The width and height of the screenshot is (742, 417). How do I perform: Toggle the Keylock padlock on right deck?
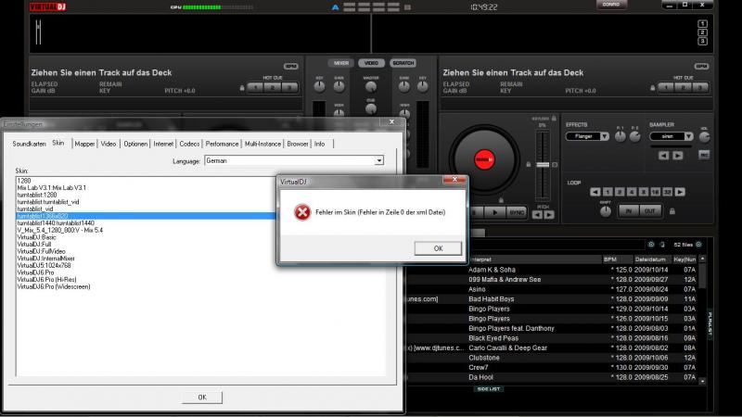pyautogui.click(x=554, y=119)
